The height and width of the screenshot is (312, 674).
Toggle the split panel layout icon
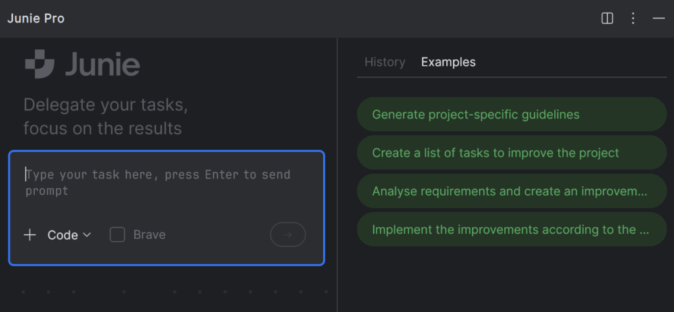point(607,18)
